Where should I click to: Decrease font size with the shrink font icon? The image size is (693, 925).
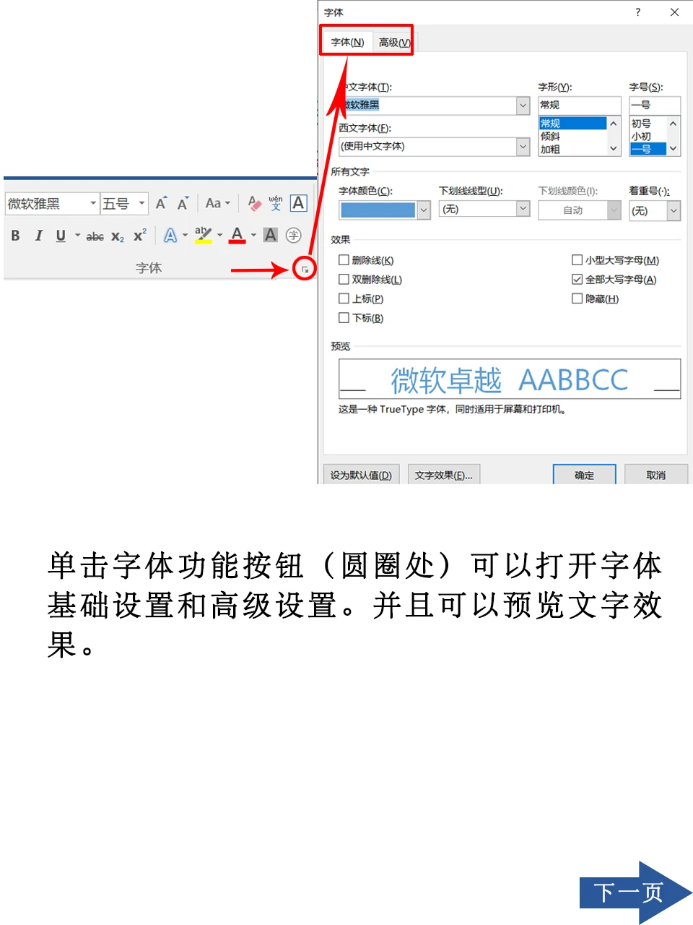(x=183, y=203)
